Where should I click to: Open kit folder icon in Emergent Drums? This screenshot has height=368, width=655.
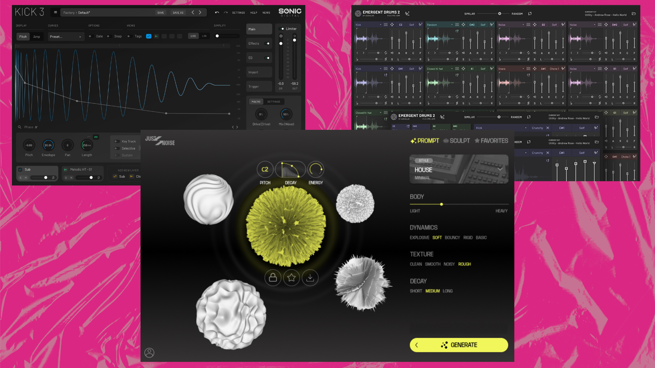click(634, 14)
